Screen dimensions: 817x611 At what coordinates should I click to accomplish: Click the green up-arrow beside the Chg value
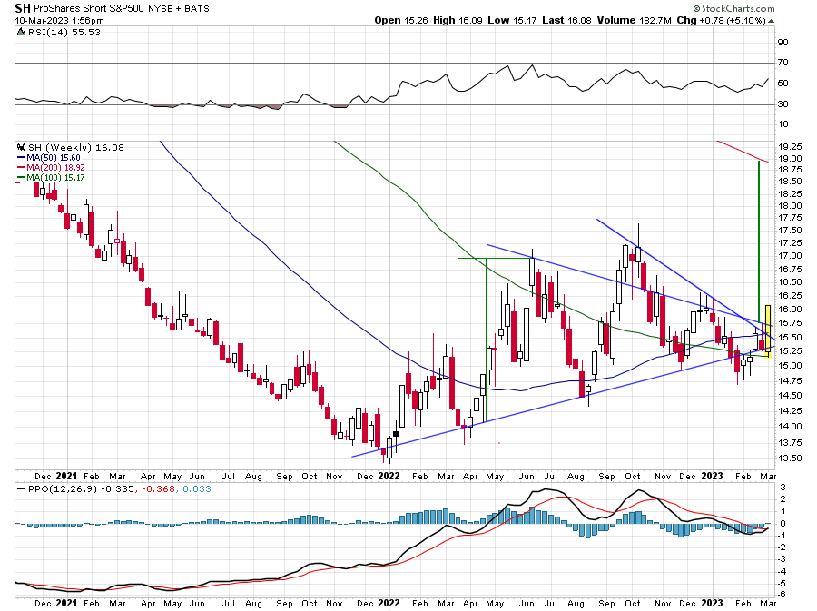pyautogui.click(x=771, y=21)
